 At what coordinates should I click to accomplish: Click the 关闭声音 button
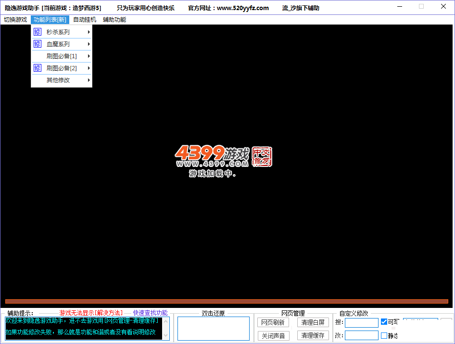coord(273,336)
